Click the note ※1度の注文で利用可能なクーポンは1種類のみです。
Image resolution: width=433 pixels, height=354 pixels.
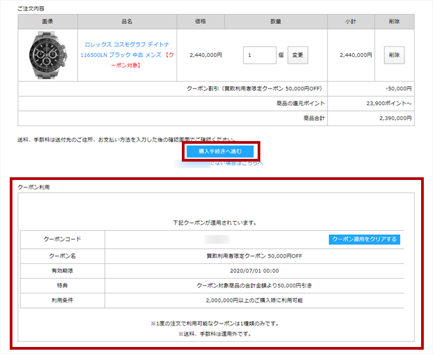(x=215, y=324)
